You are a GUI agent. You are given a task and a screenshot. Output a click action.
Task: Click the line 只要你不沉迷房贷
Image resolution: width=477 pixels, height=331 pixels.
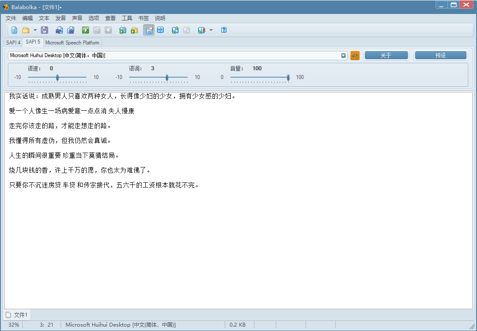[104, 185]
